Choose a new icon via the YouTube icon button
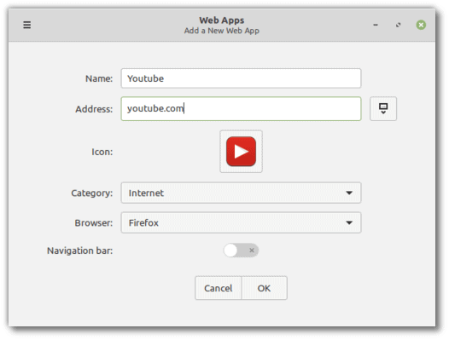This screenshot has width=449, height=340. point(241,152)
